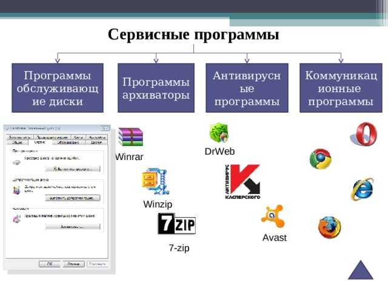The width and height of the screenshot is (388, 291).
Task: Click the Opera browser icon
Action: (x=364, y=134)
